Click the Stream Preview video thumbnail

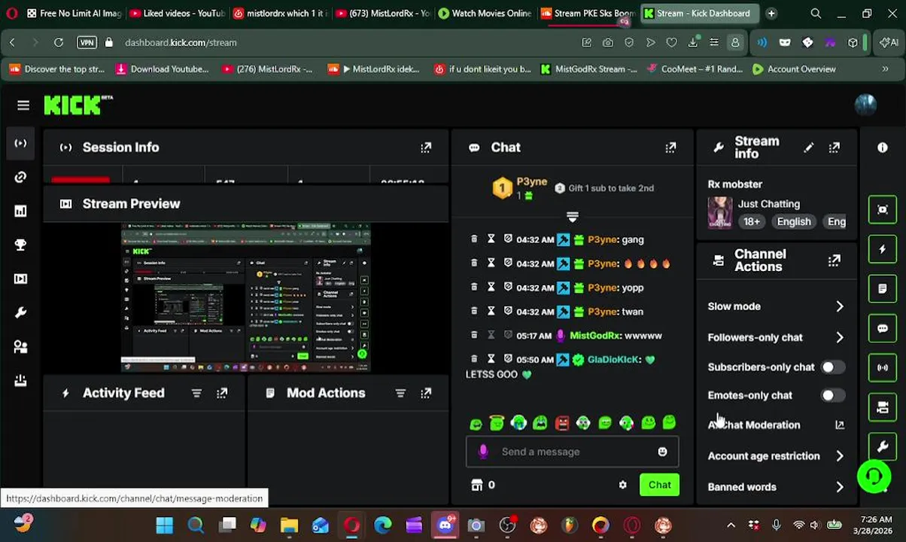click(x=246, y=297)
